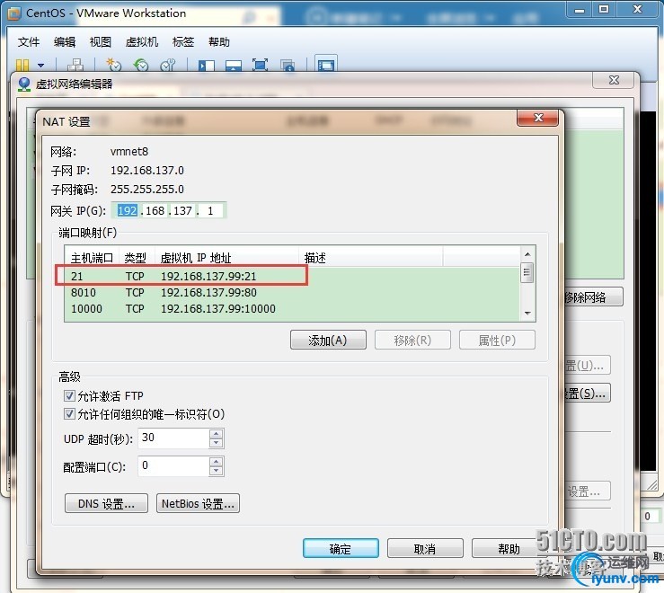Confirm with the 确定 button
Viewport: 664px width, 593px height.
click(341, 549)
